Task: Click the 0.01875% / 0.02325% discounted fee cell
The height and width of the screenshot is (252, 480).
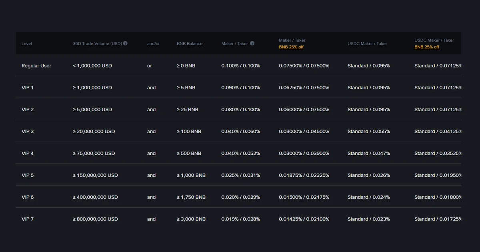Action: tap(304, 175)
